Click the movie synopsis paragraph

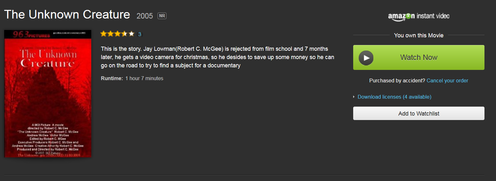[x=217, y=57]
